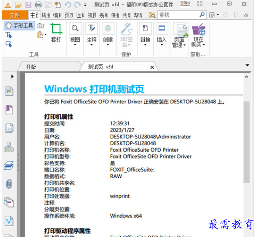
Task: Click the 'RAW' data format value
Action: (116, 176)
